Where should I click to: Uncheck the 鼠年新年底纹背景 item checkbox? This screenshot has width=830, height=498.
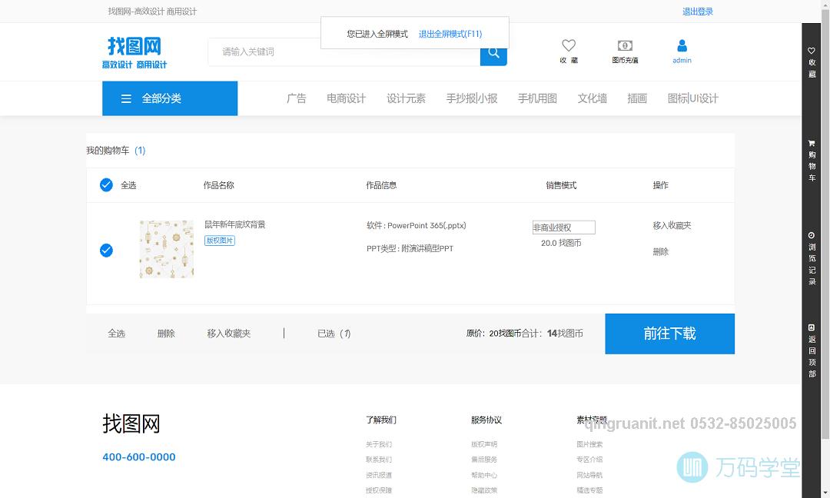coord(106,250)
